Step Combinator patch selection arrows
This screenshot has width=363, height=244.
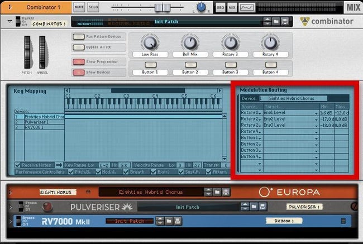click(x=268, y=22)
